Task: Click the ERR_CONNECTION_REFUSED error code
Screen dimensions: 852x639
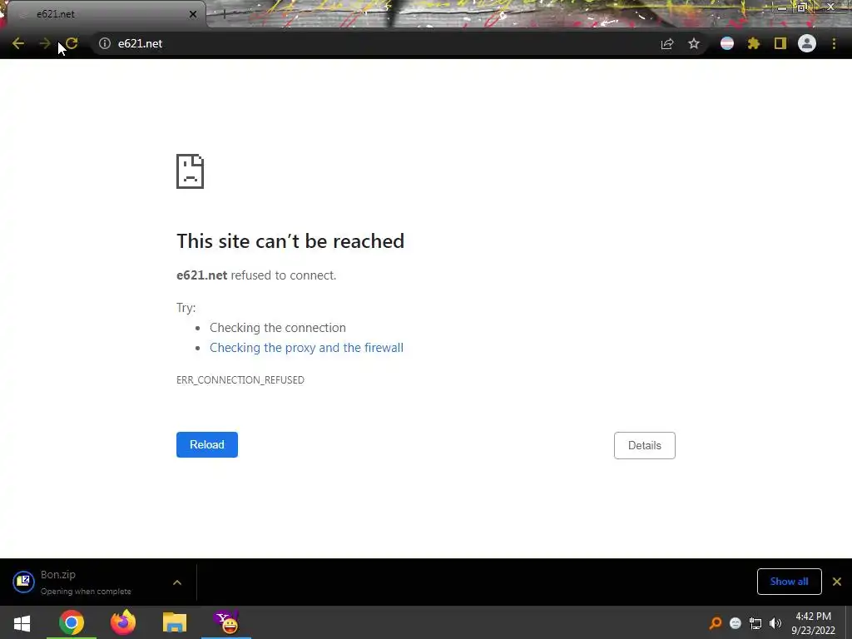Action: point(240,379)
